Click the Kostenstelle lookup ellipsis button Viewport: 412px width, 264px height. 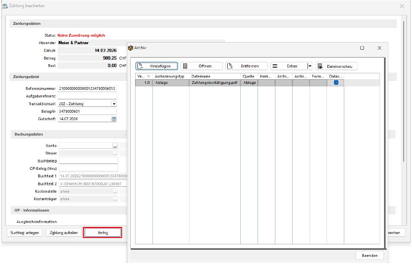115,191
